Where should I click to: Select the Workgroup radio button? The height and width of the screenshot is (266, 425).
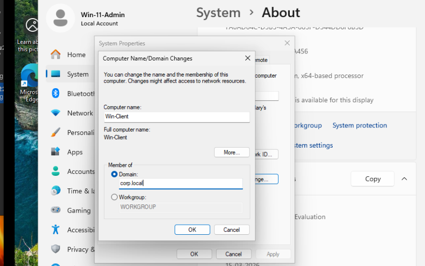pos(114,197)
